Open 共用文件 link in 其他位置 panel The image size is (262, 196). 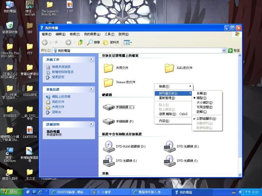point(58,107)
